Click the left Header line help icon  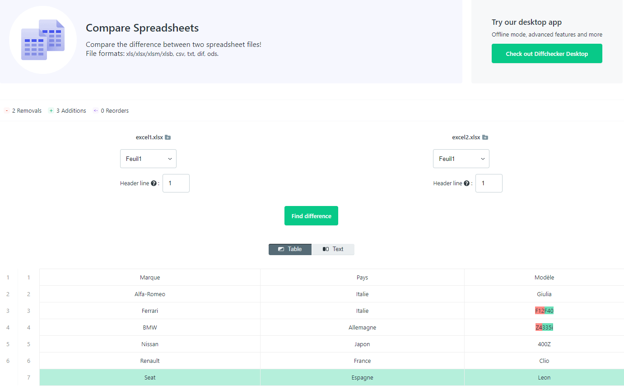(x=154, y=183)
